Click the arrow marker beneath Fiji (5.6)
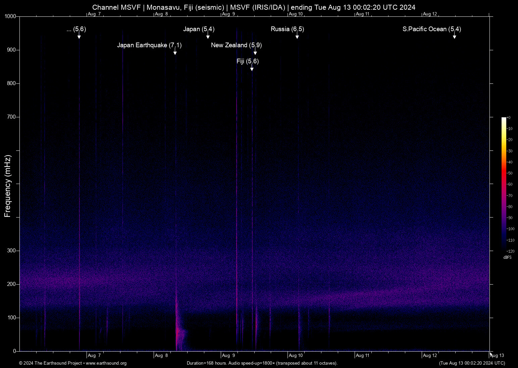518x368 pixels. pos(252,69)
